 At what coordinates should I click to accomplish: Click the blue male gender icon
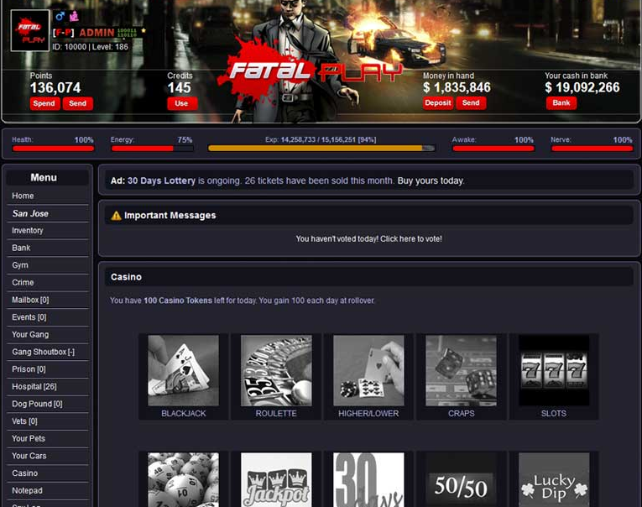[60, 16]
